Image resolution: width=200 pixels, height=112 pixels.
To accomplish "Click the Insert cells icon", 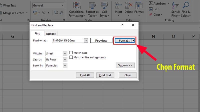I will click(118, 5).
